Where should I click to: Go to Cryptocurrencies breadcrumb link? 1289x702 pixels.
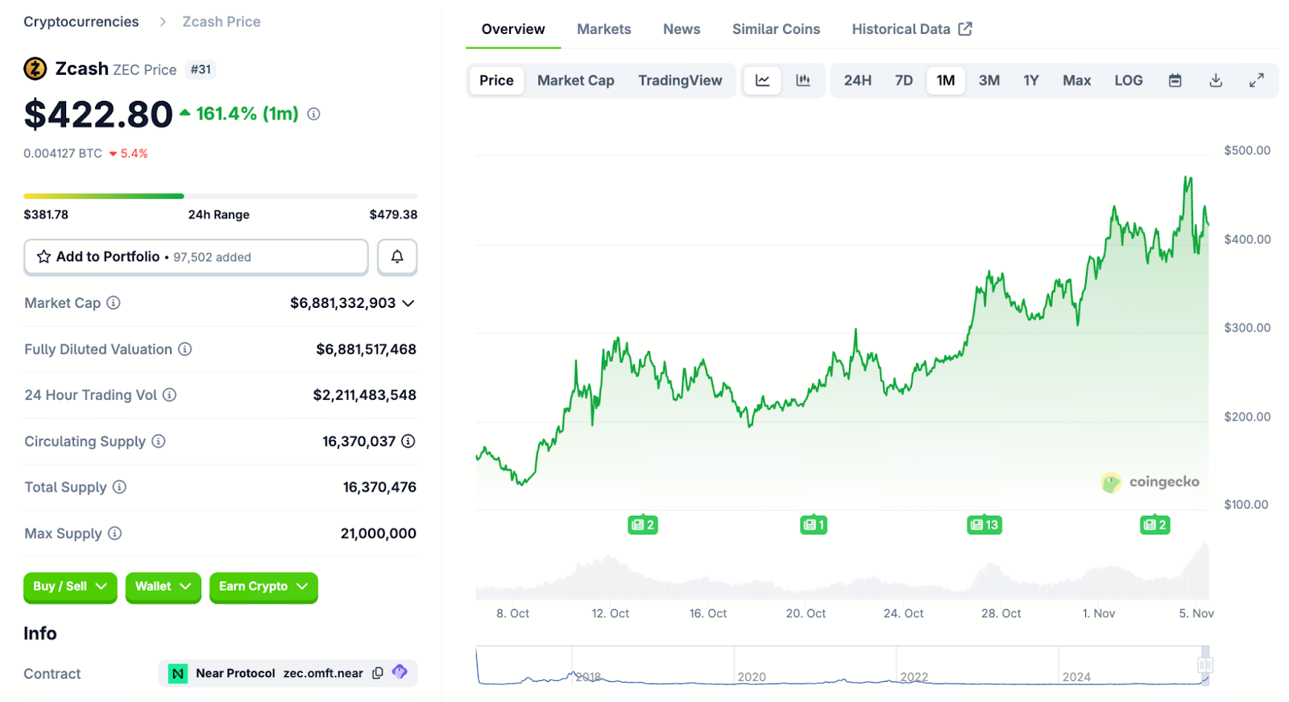(x=81, y=22)
